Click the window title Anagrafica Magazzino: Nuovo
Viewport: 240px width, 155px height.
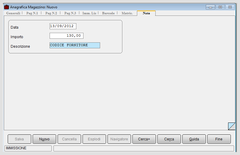click(34, 7)
